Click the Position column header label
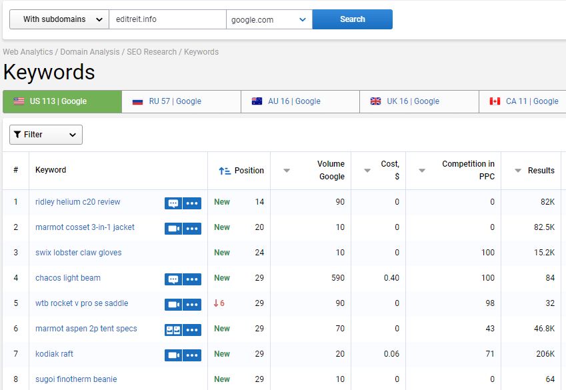 click(x=249, y=171)
